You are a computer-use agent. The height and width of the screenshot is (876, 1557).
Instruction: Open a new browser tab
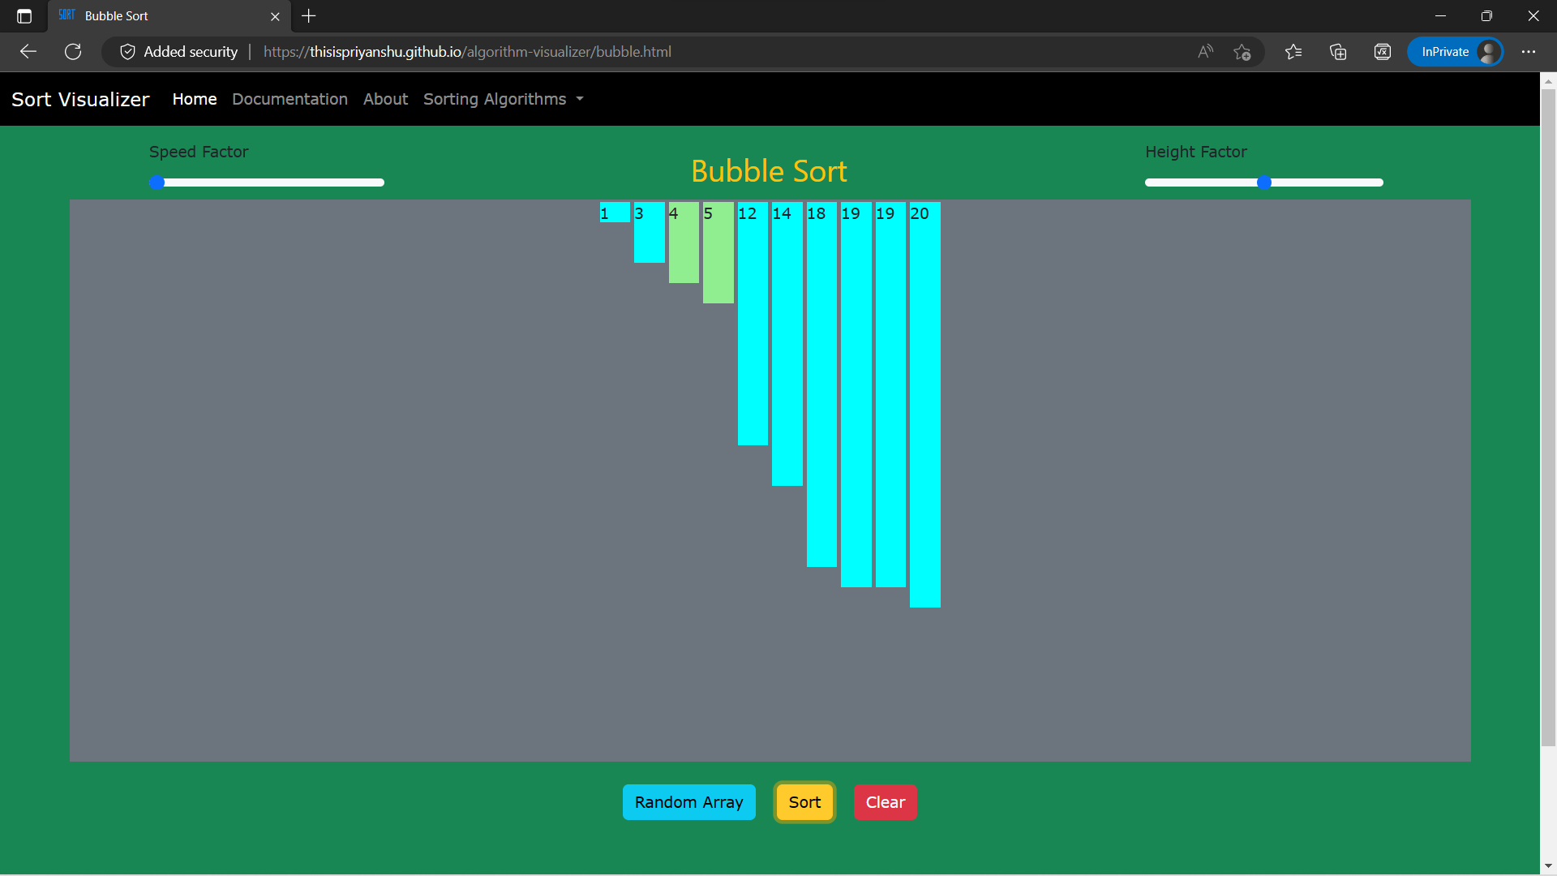click(309, 16)
